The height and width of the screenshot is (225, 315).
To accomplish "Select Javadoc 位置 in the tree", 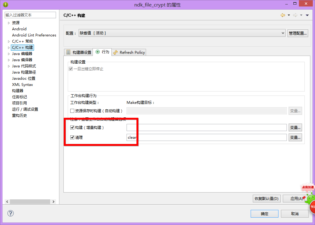I will pyautogui.click(x=24, y=79).
